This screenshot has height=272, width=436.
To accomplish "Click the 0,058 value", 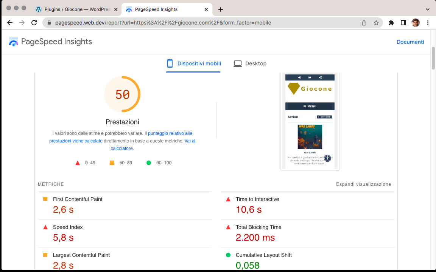I will [x=248, y=265].
